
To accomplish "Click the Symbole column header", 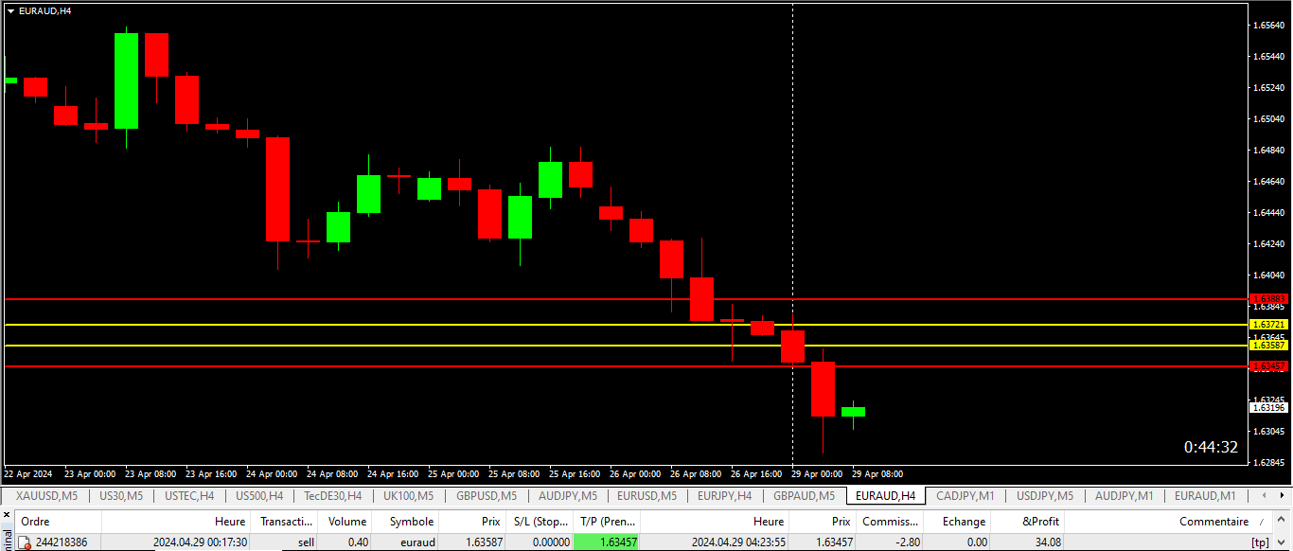I will click(406, 522).
